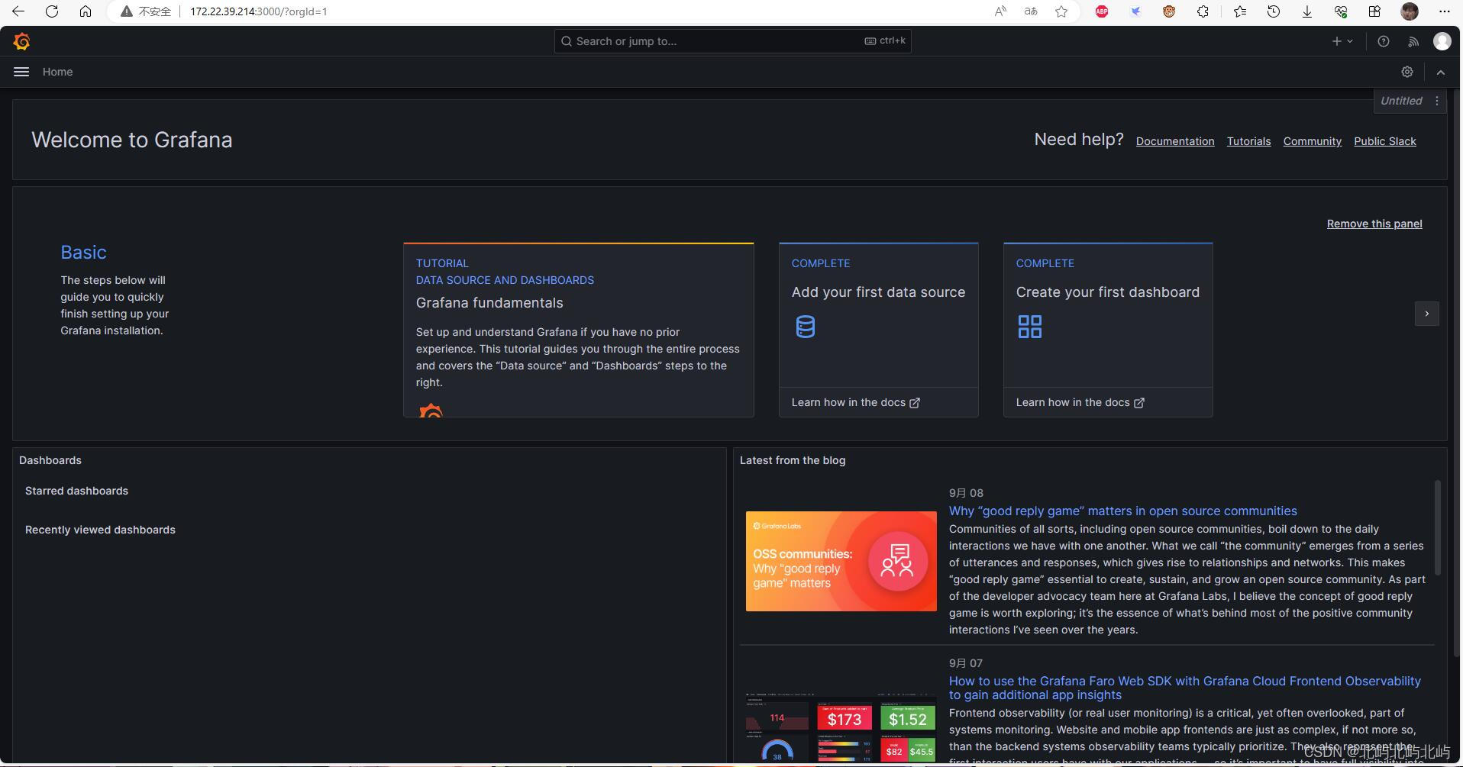Click the Welcome to Grafana heading

pyautogui.click(x=131, y=140)
